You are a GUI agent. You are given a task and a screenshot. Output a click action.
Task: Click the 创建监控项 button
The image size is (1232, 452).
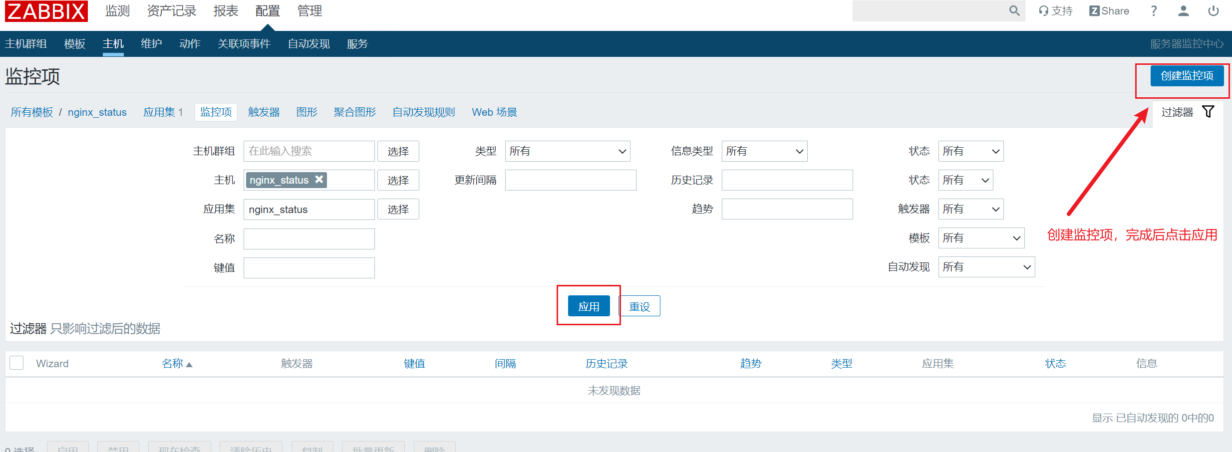[x=1187, y=76]
